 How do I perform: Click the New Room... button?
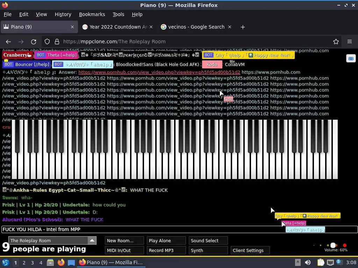(124, 240)
